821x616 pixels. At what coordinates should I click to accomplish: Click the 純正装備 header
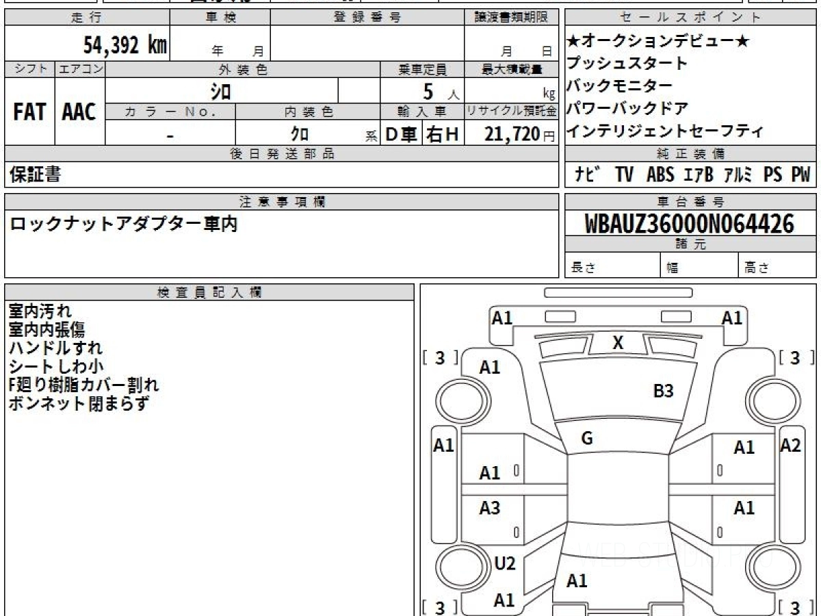[x=690, y=153]
